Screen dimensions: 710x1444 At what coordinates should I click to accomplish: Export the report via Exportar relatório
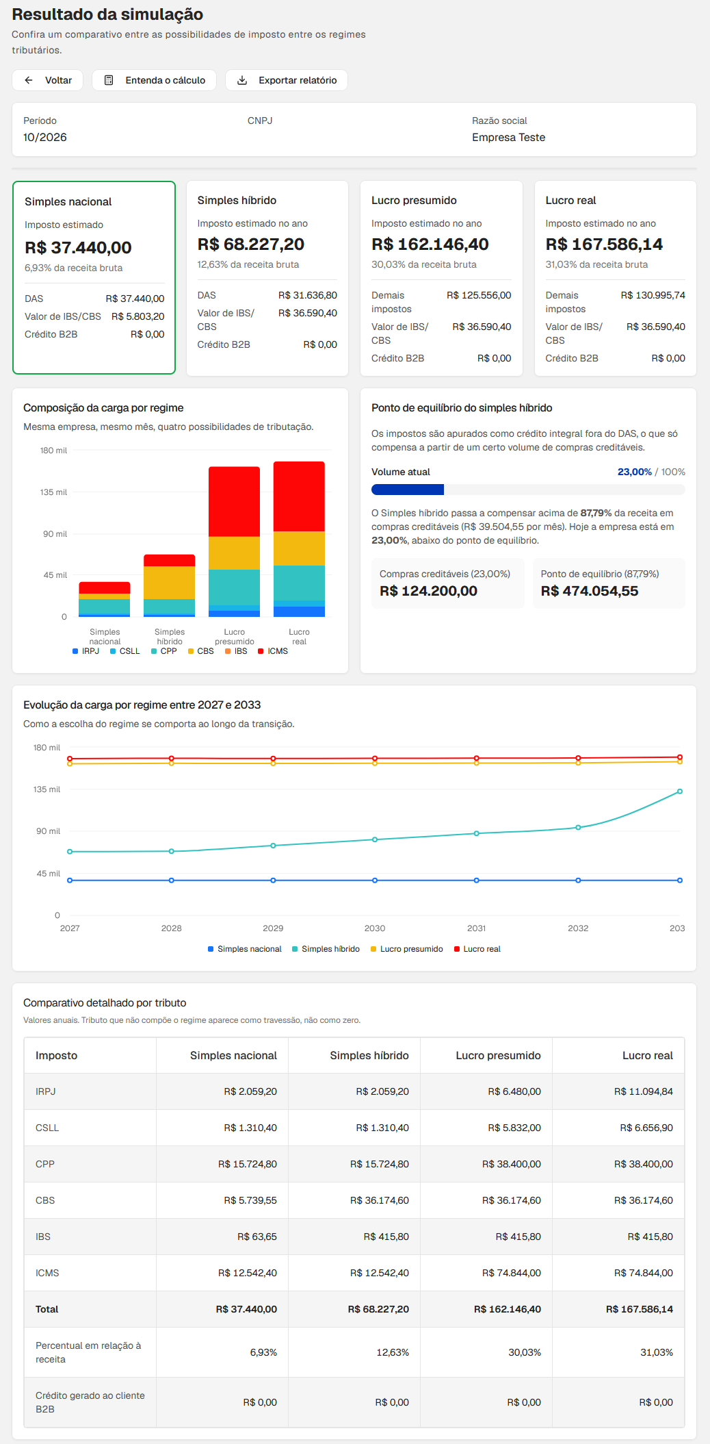click(287, 80)
